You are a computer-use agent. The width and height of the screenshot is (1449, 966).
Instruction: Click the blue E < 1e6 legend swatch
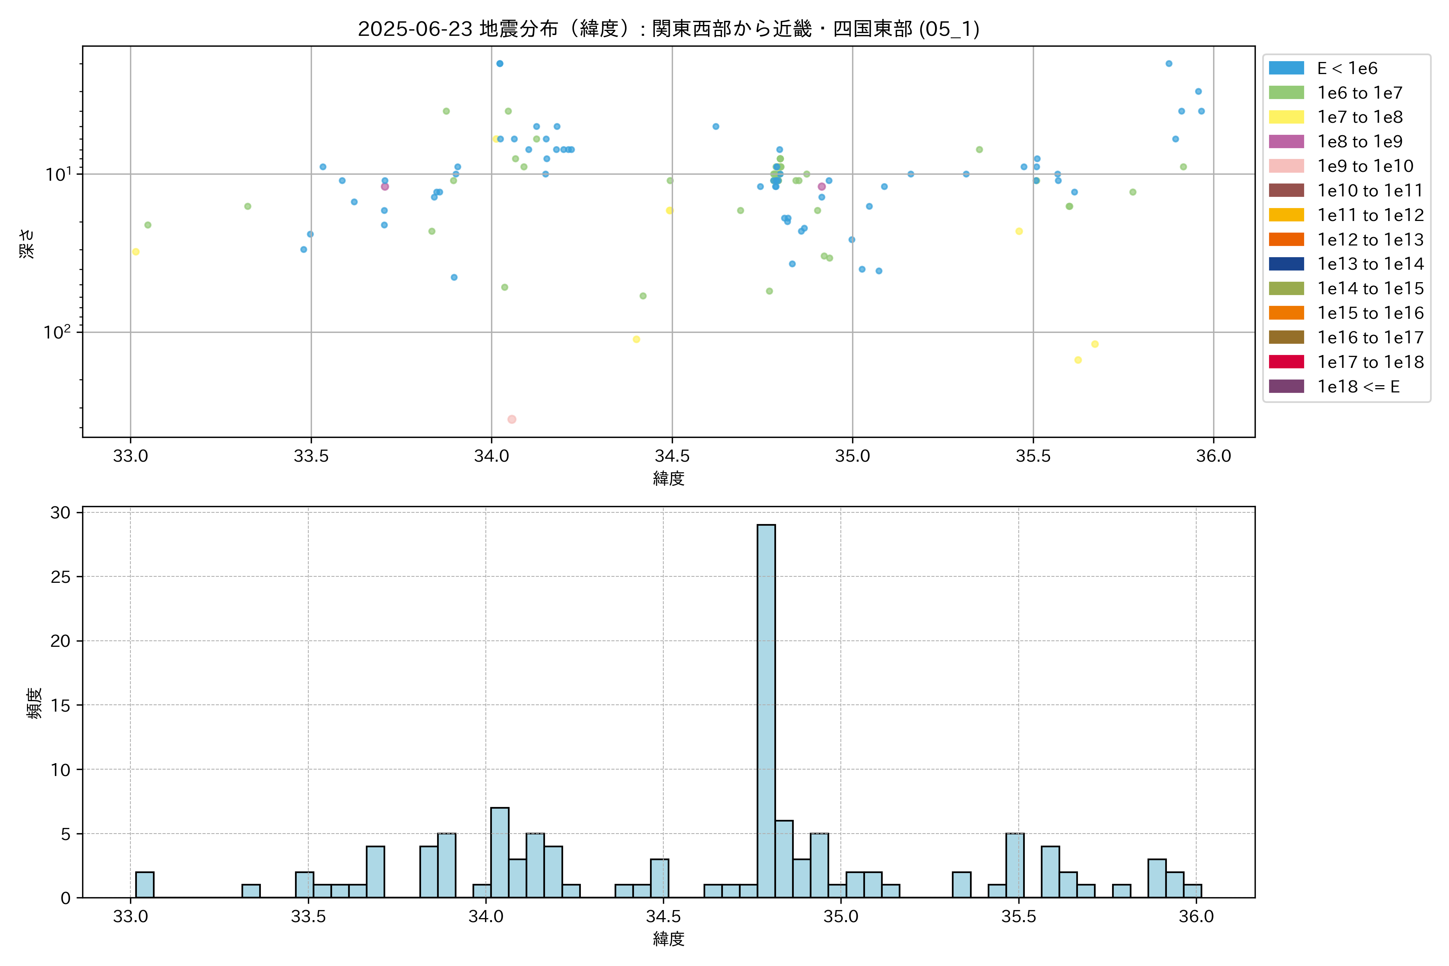coord(1286,68)
